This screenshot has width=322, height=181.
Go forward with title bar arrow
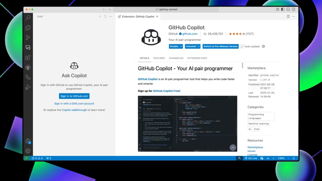coord(109,9)
